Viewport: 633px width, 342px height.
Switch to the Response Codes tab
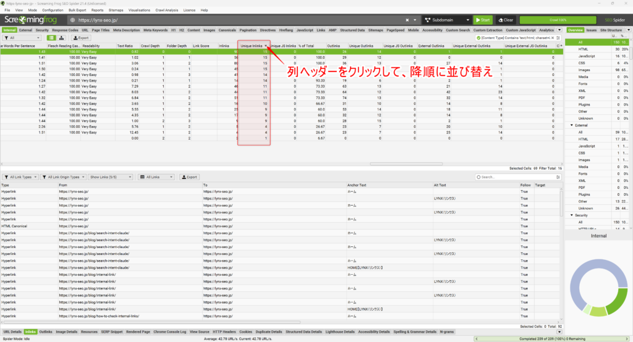click(65, 30)
